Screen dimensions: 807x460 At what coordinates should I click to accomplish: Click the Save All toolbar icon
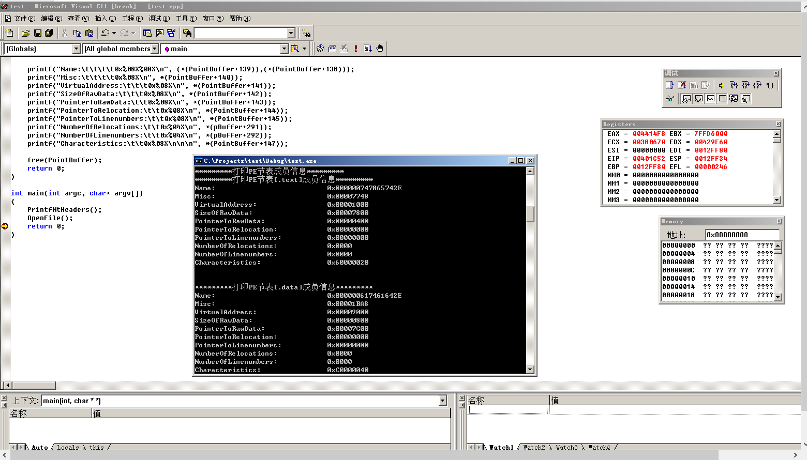pos(49,33)
